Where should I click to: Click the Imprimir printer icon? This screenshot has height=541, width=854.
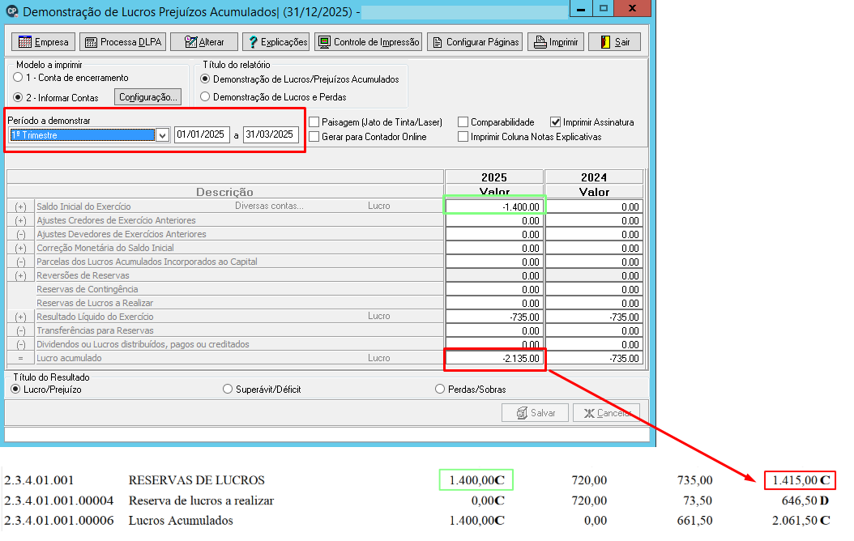point(540,42)
